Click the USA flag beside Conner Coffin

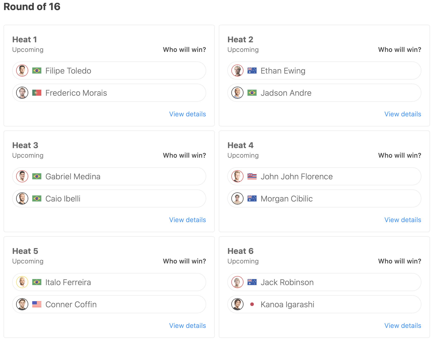coord(37,304)
